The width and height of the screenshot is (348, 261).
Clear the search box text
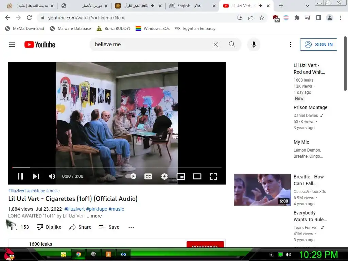[216, 45]
